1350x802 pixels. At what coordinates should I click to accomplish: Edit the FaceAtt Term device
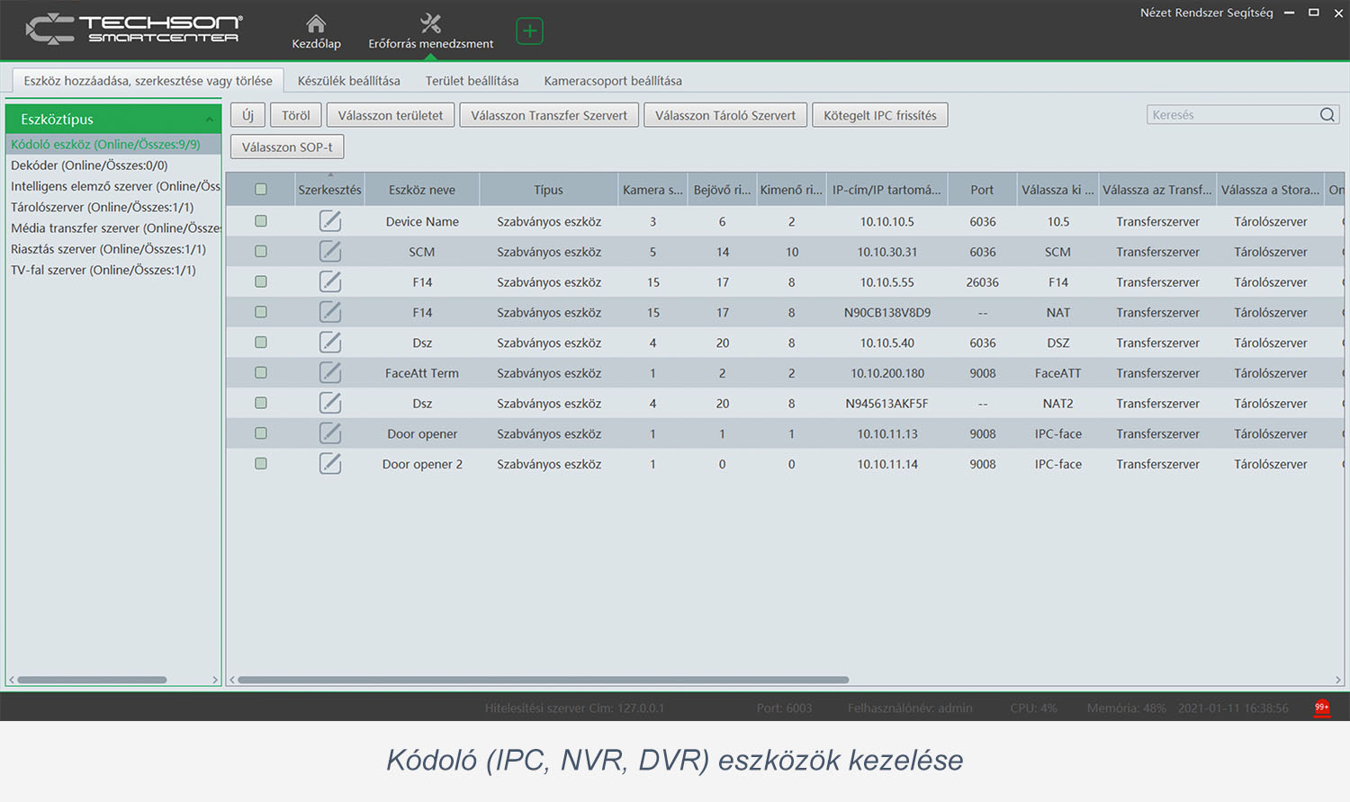pyautogui.click(x=330, y=373)
